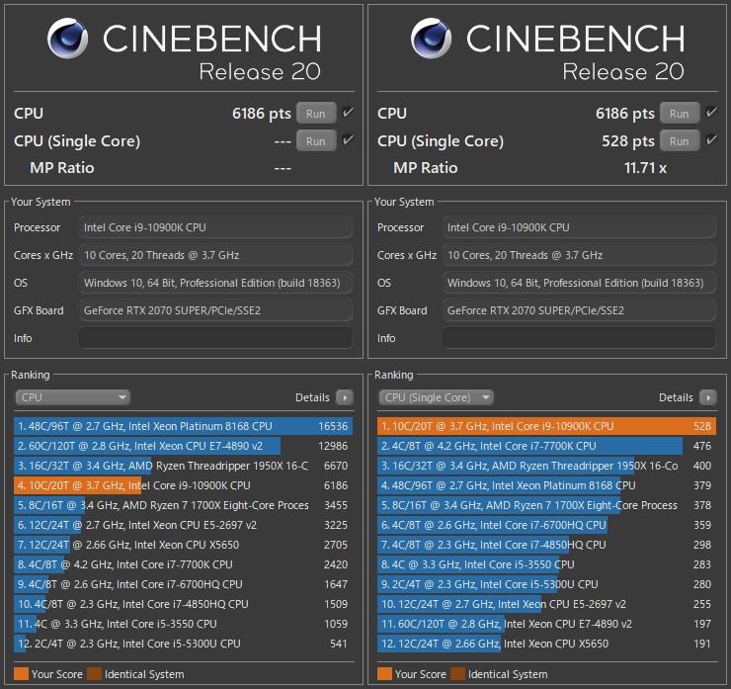
Task: Click the OS field in left window
Action: pyautogui.click(x=215, y=283)
